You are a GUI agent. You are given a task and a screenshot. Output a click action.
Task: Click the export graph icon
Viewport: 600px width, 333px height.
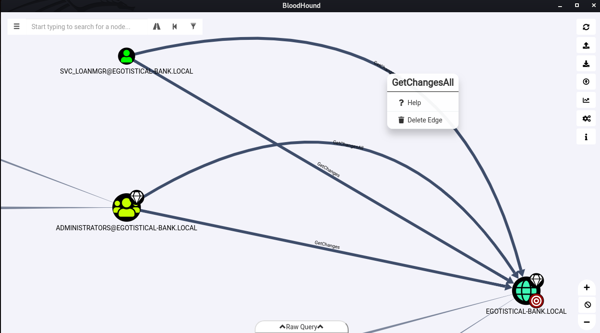tap(586, 45)
